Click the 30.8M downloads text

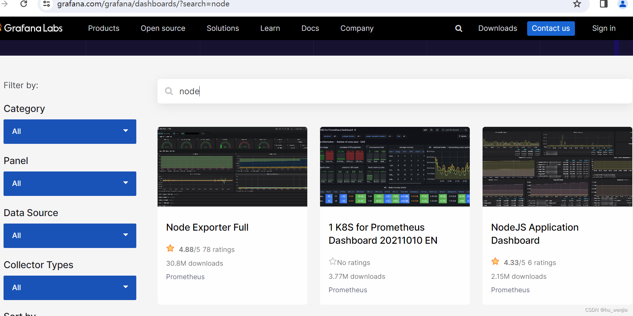(x=194, y=264)
